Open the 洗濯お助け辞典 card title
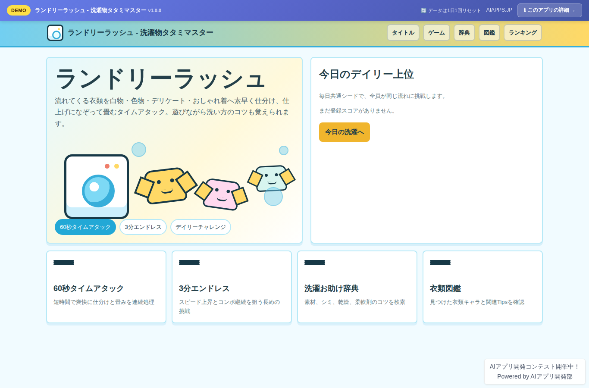The image size is (589, 388). tap(332, 288)
